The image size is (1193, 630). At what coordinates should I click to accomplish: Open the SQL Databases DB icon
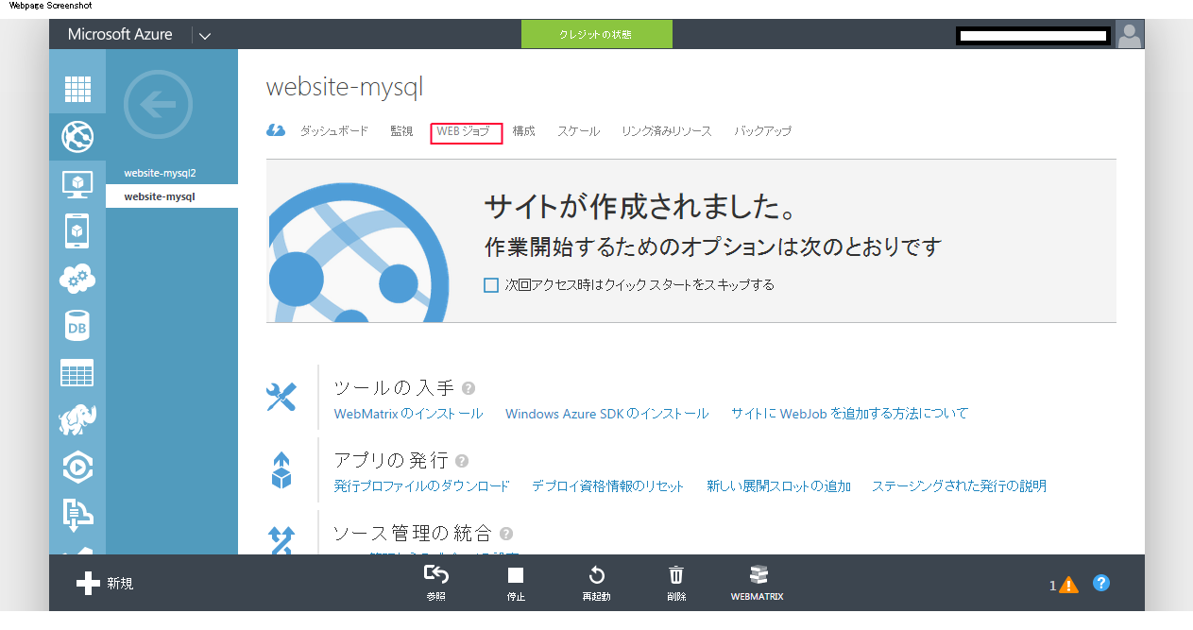click(77, 326)
